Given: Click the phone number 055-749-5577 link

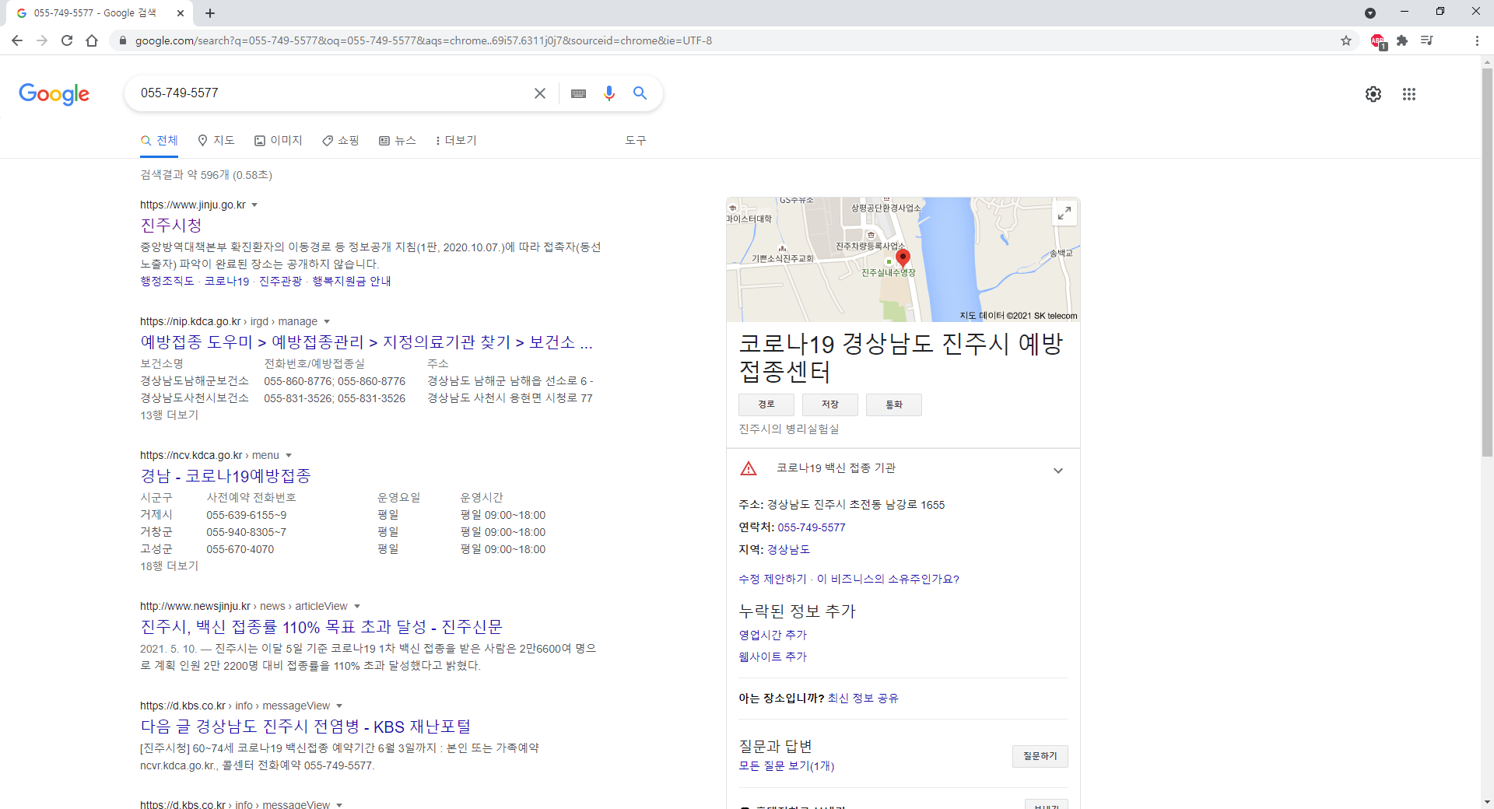Looking at the screenshot, I should pyautogui.click(x=812, y=527).
